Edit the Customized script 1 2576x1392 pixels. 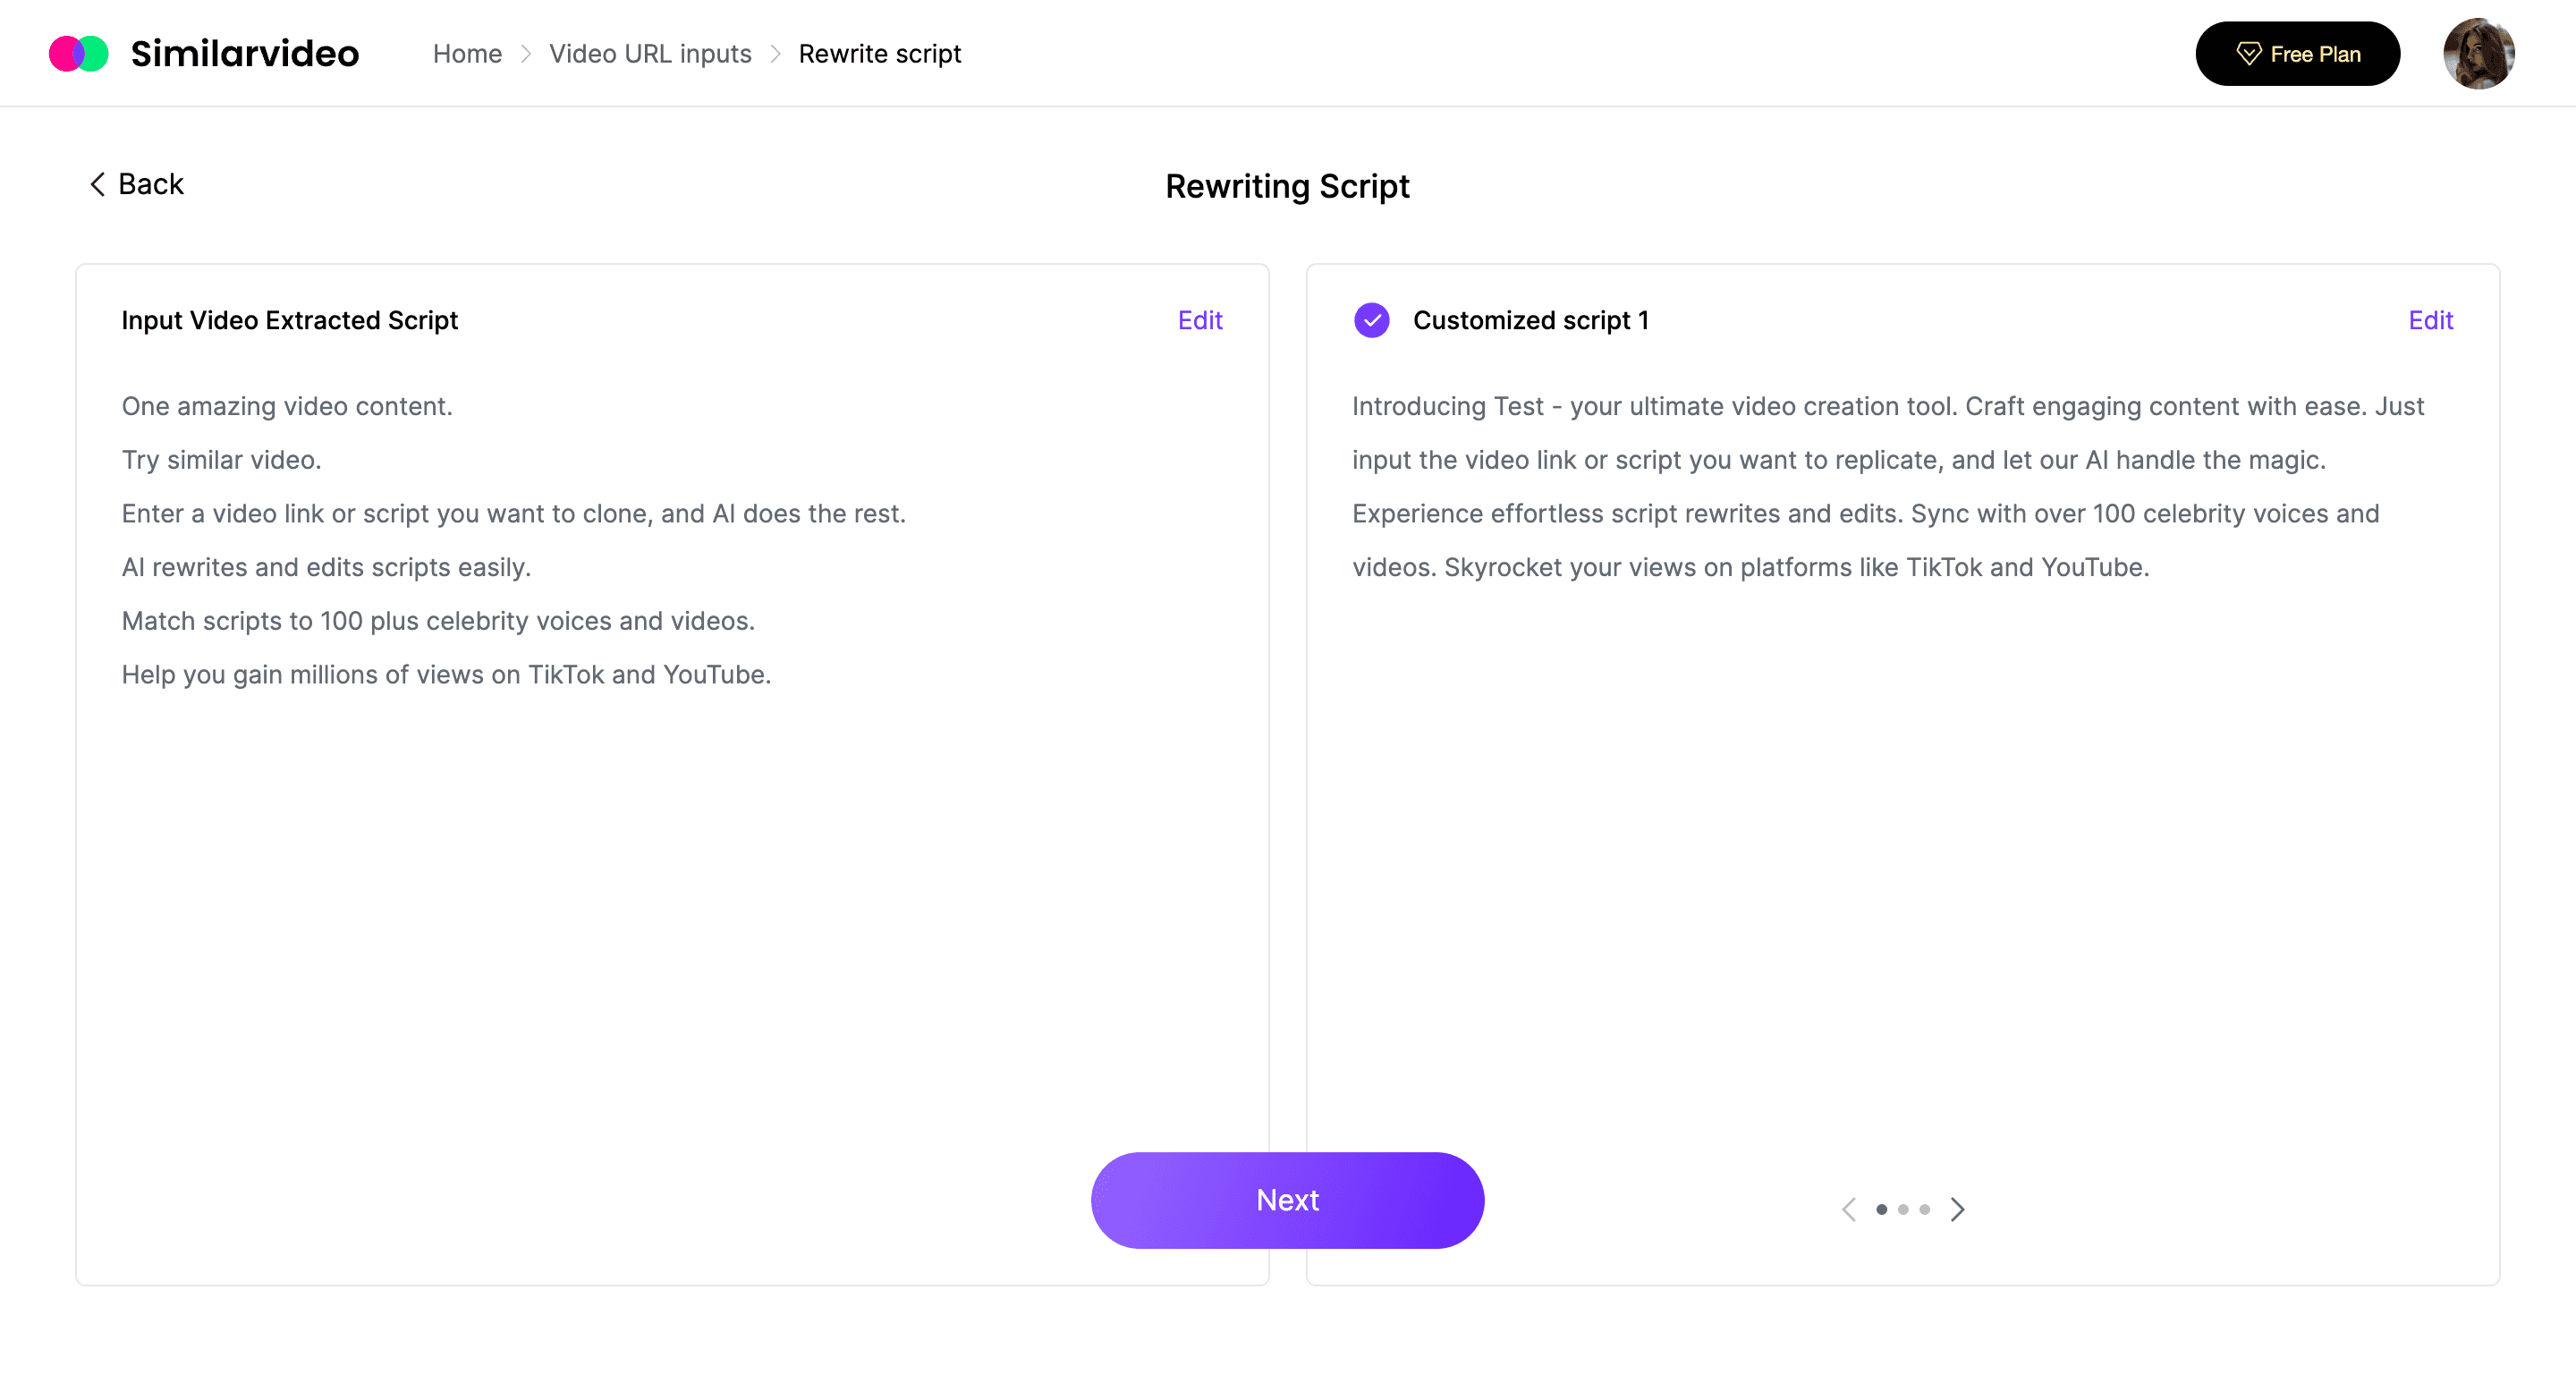[2430, 320]
